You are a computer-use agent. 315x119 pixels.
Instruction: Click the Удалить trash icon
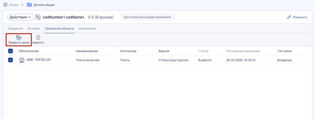click(x=38, y=37)
